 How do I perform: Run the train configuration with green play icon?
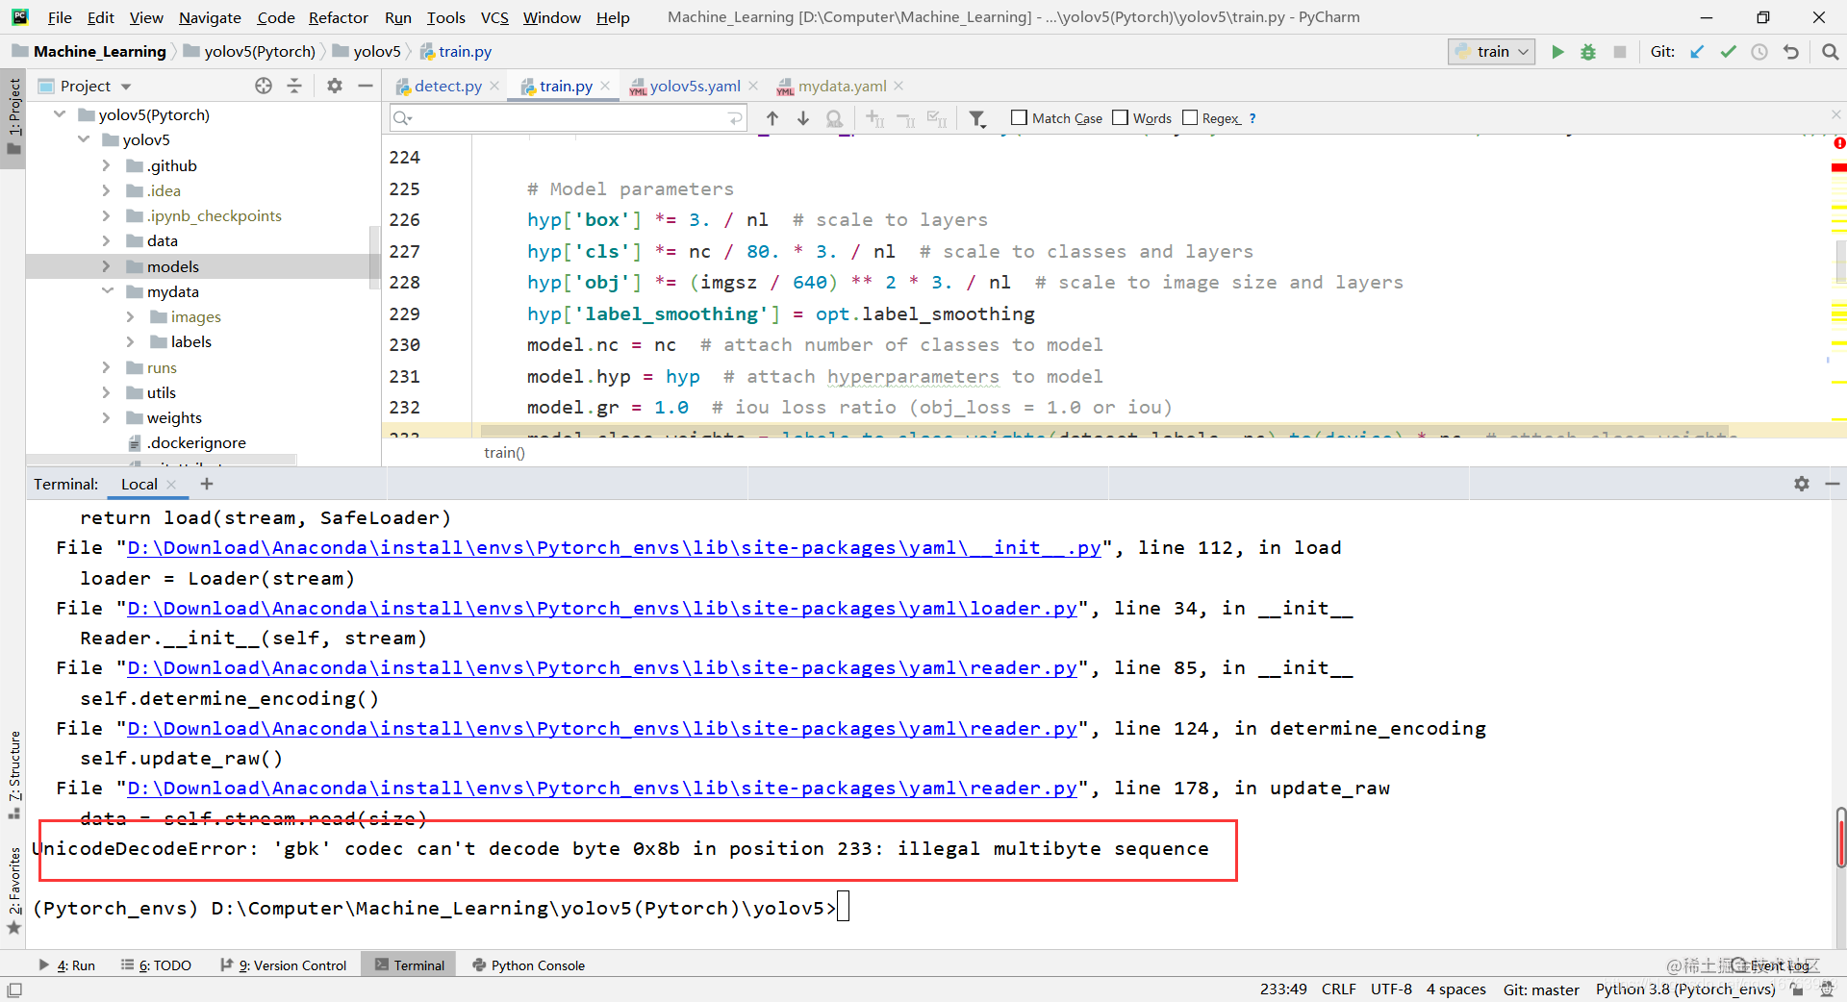(1557, 52)
